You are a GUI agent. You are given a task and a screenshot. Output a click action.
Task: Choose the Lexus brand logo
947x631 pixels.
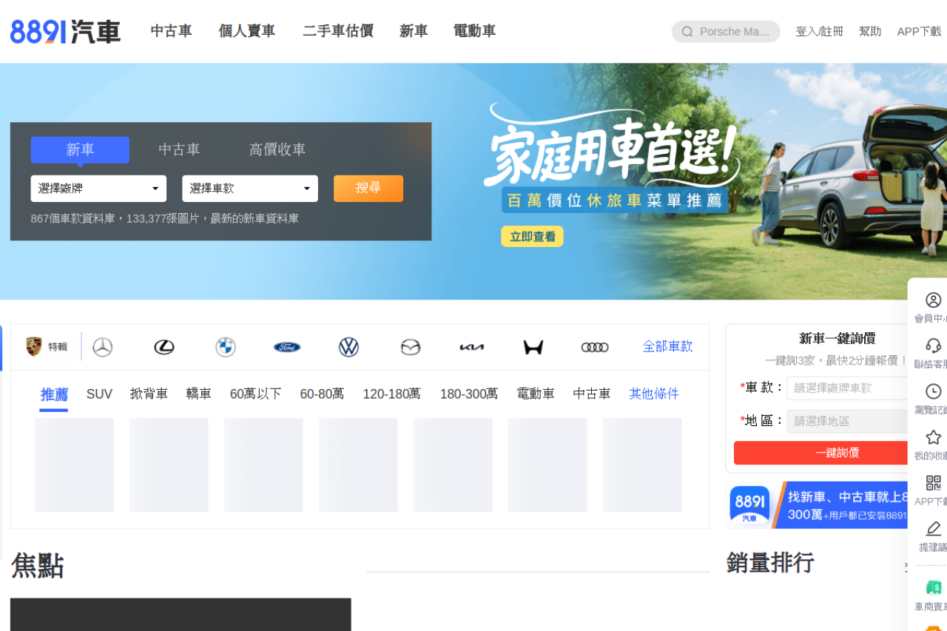pos(164,347)
